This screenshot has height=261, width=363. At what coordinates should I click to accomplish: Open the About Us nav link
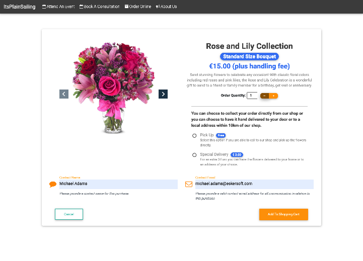click(166, 7)
